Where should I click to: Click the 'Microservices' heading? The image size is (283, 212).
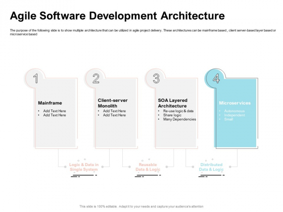point(235,103)
